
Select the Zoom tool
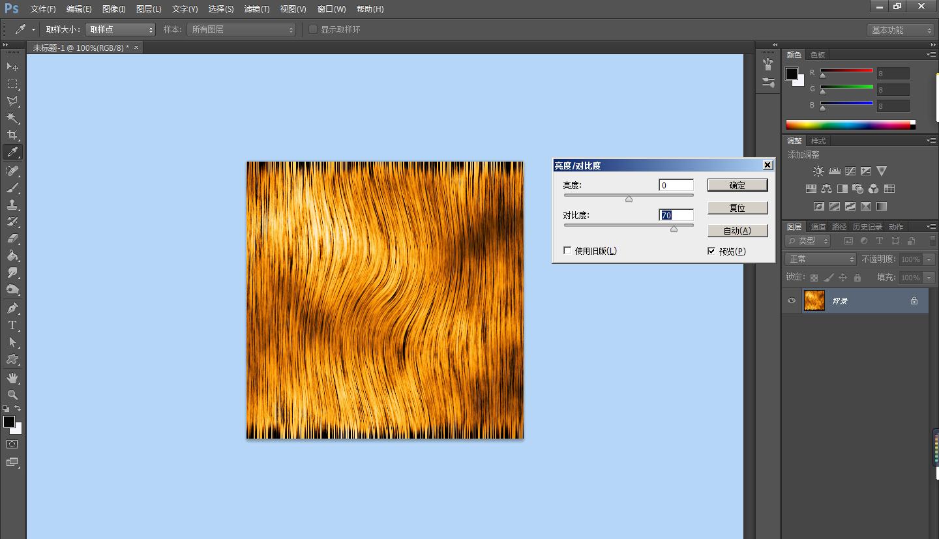tap(12, 395)
